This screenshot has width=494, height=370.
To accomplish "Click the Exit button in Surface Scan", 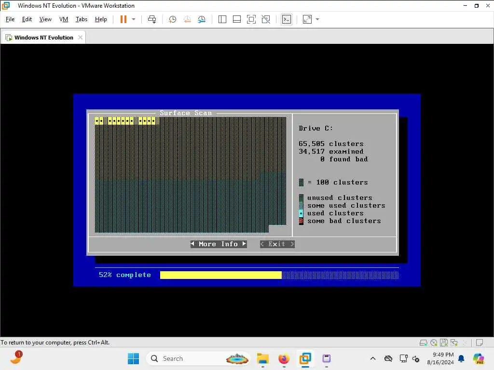I will point(277,244).
